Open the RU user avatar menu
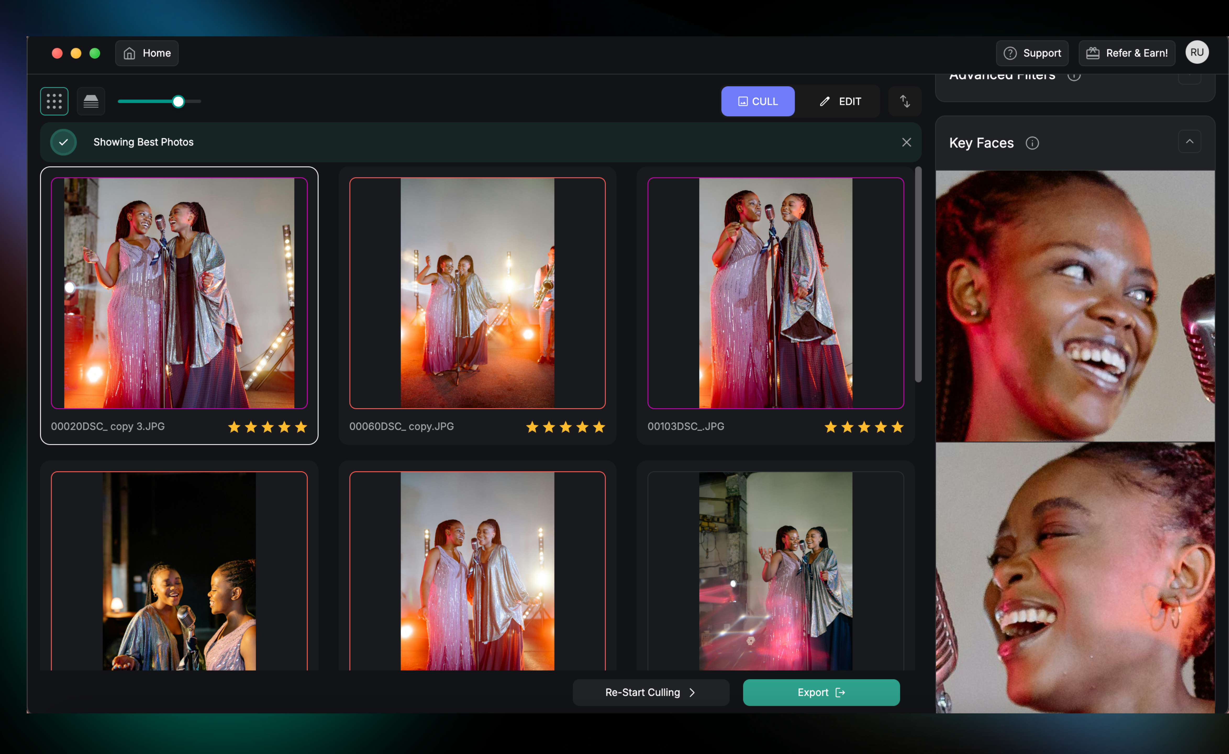1229x754 pixels. [x=1197, y=52]
